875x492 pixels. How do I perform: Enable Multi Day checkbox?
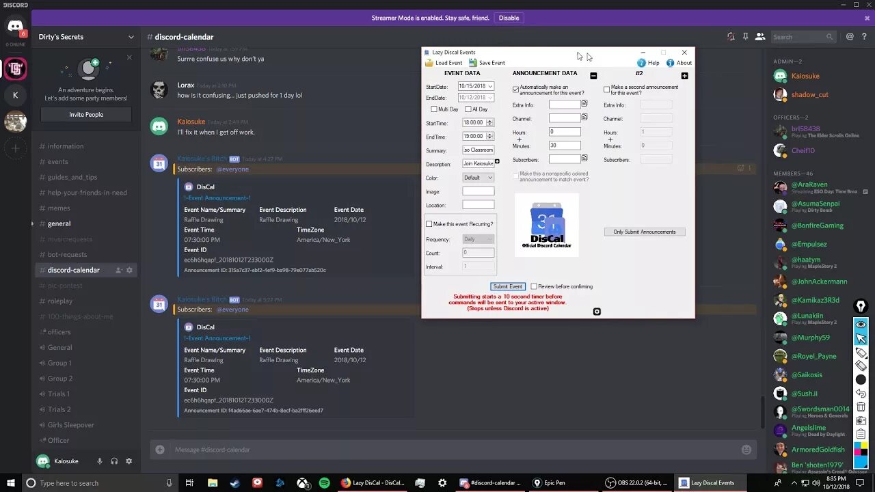[x=434, y=109]
